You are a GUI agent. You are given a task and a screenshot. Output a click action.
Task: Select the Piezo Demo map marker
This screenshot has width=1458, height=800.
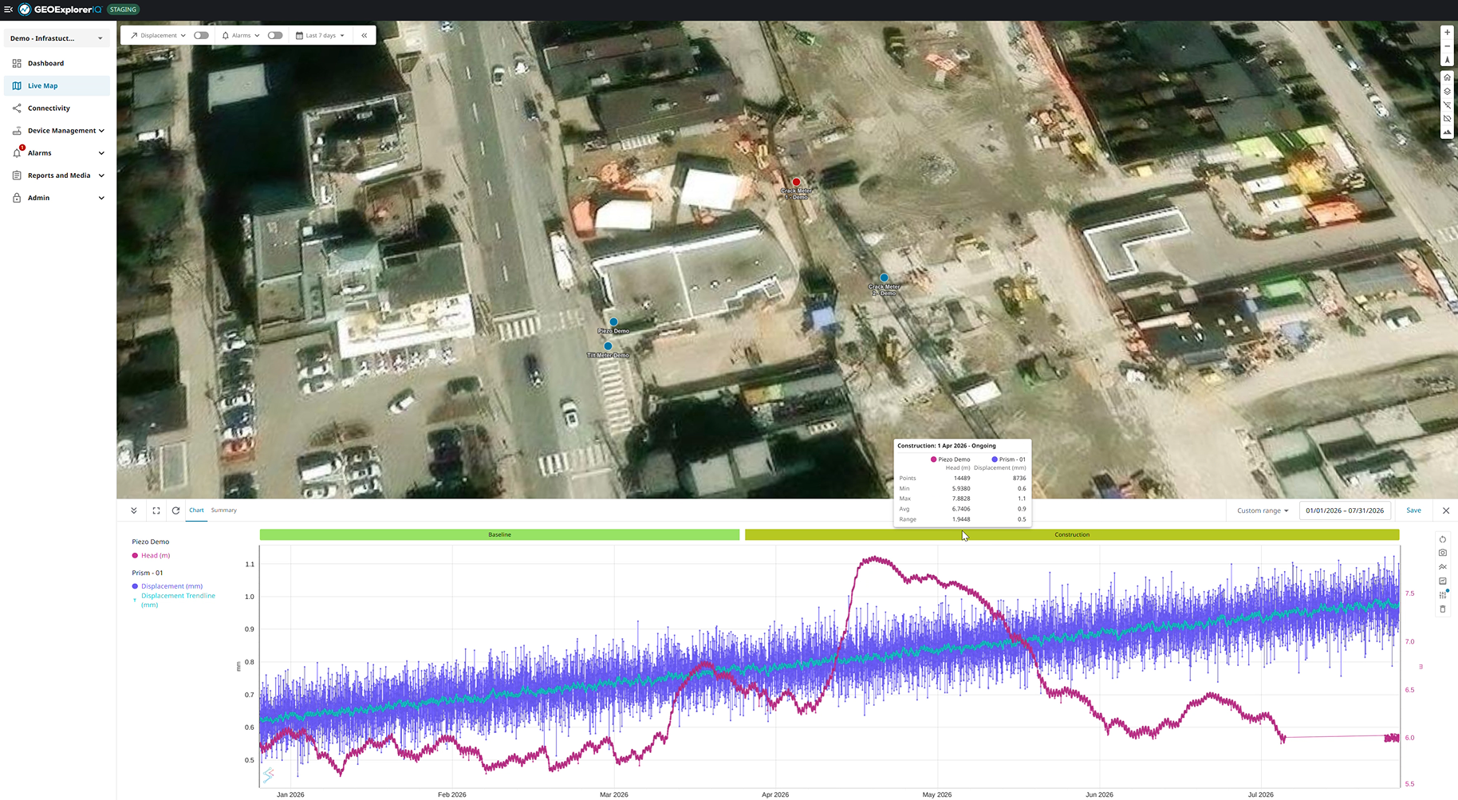[613, 322]
